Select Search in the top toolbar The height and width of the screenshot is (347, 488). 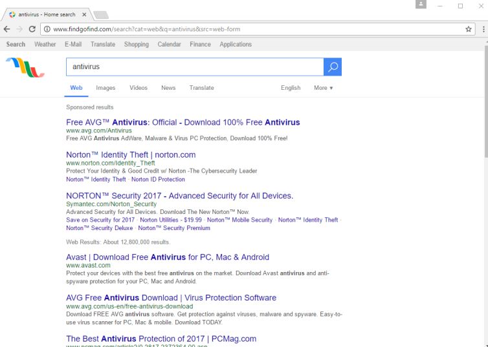point(16,45)
